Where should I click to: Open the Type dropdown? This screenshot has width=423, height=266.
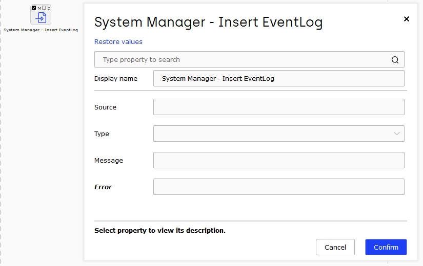pos(279,134)
